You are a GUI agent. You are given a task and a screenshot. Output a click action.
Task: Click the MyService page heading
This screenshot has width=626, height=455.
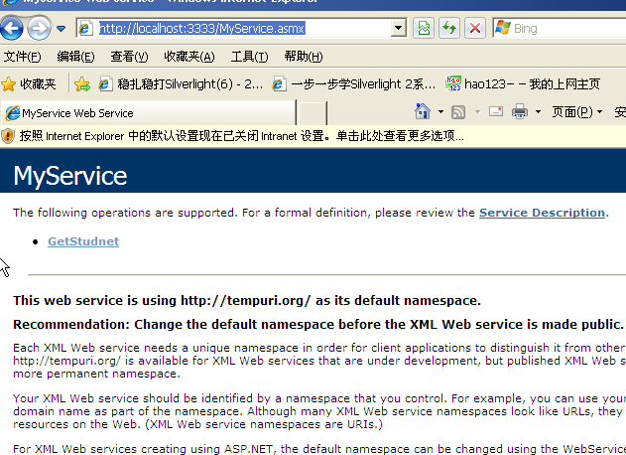click(x=70, y=176)
